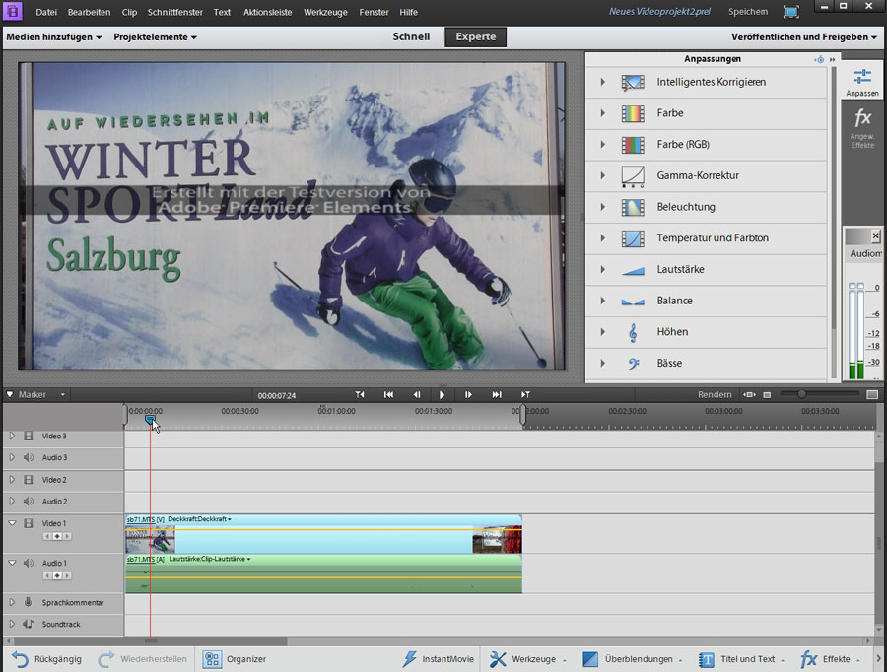Viewport: 887px width, 672px height.
Task: Open the Datei menu
Action: (x=46, y=12)
